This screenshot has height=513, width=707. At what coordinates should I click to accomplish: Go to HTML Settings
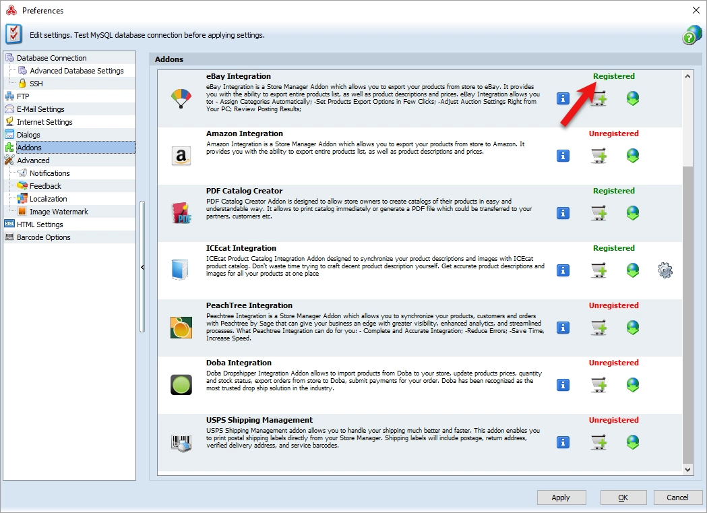pos(40,224)
